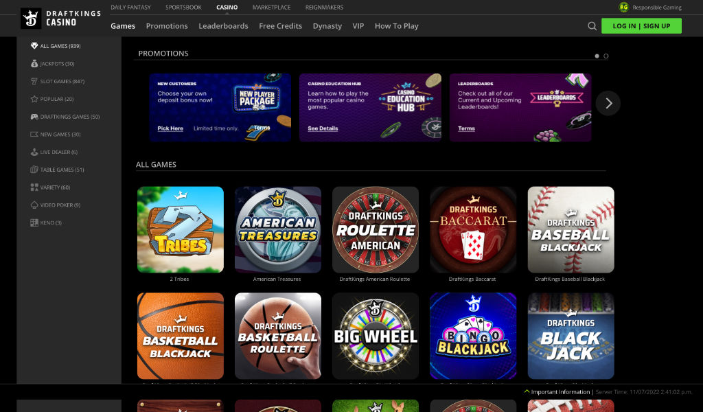703x412 pixels.
Task: Open the Sportsbook top tab
Action: 183,7
